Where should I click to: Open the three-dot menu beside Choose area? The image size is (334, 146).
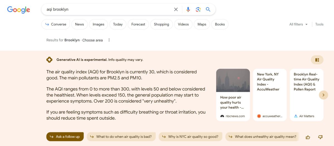tap(109, 40)
